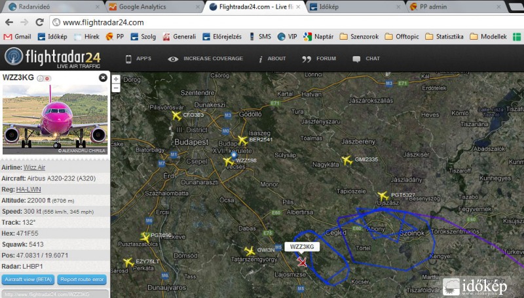Go forward in browser history
524x298 pixels.
(24, 22)
